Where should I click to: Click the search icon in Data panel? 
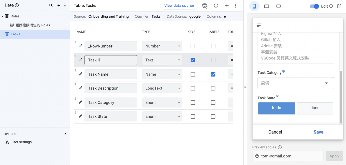coord(51,6)
